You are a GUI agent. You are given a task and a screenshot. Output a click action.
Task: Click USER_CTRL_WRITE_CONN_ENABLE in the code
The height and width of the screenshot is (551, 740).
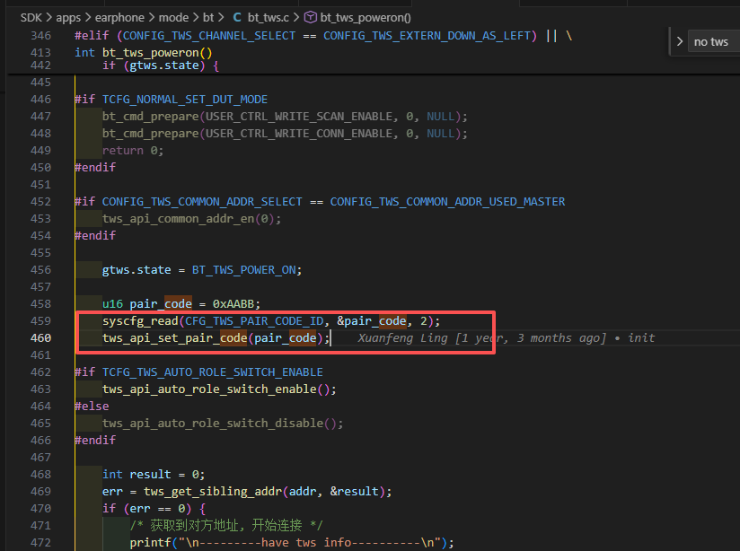tap(299, 133)
